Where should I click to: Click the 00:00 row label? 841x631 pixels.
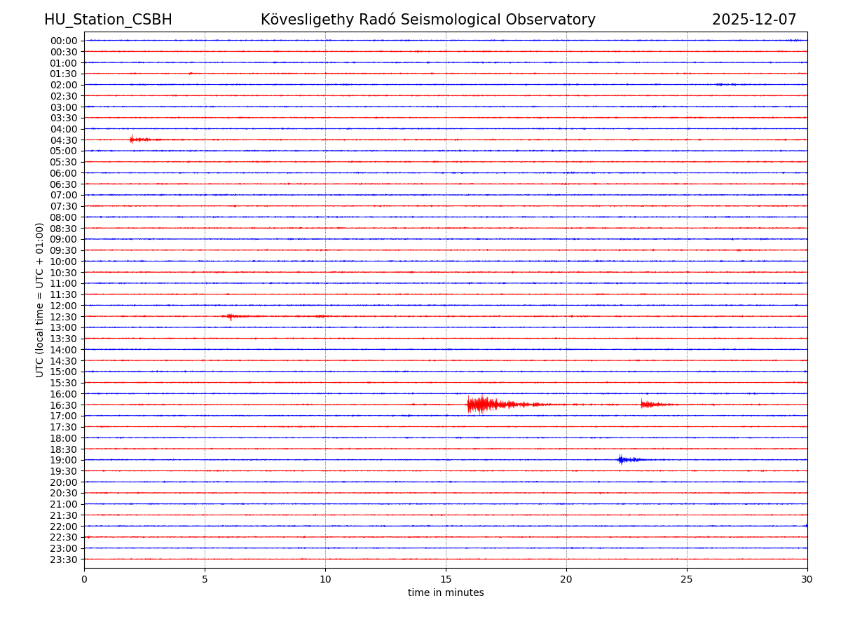coord(64,41)
